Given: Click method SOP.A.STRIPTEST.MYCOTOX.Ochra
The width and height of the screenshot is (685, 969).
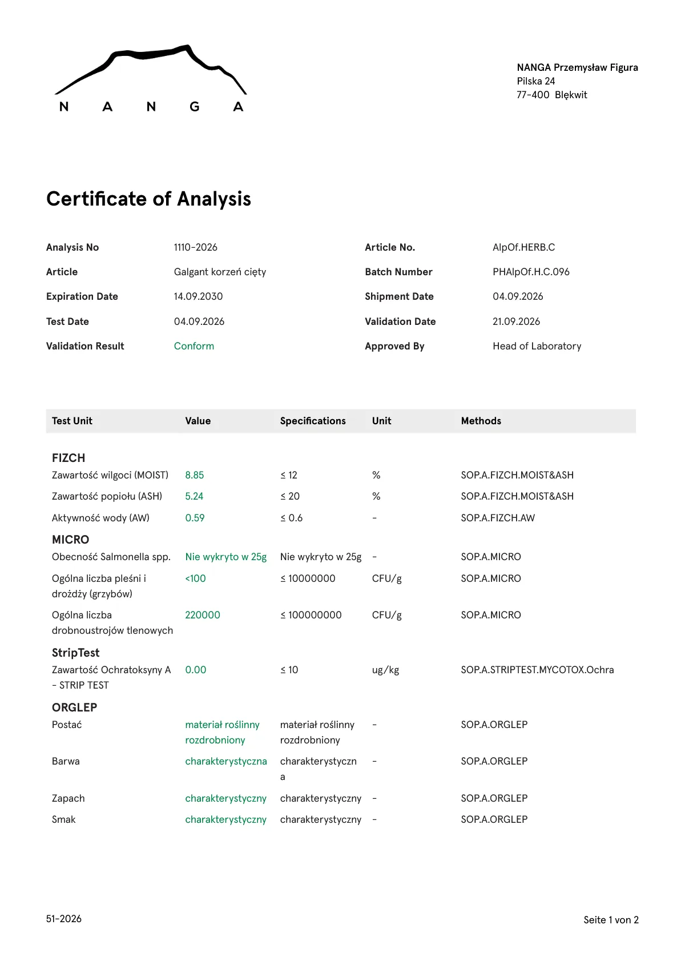Looking at the screenshot, I should (537, 670).
